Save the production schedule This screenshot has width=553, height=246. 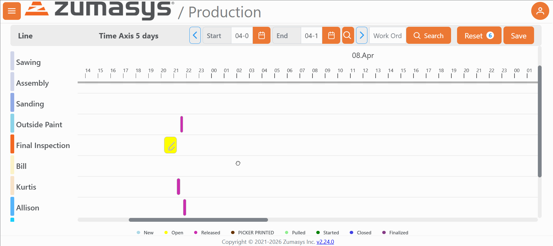pyautogui.click(x=518, y=36)
